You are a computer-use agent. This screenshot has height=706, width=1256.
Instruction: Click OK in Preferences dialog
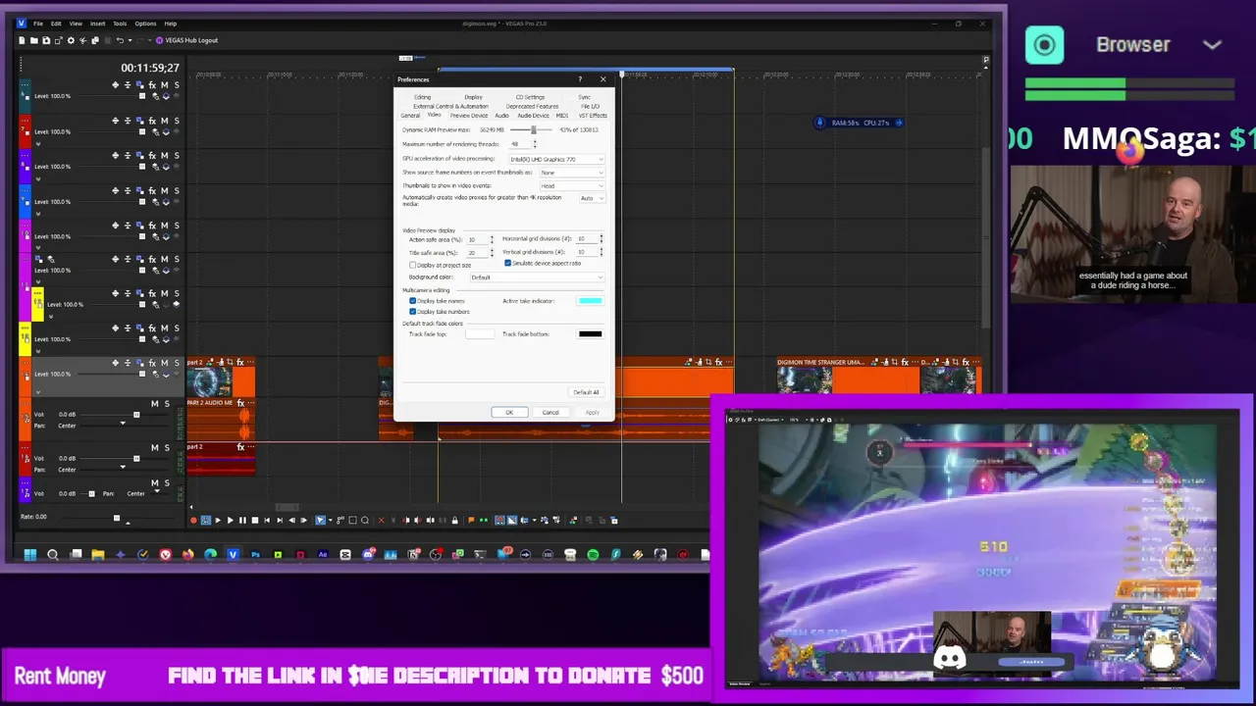click(509, 412)
